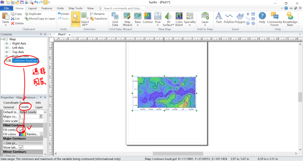Viewport: 303px width, 161px height.
Task: Toggle visibility of Top Axis
Action: pyautogui.click(x=7, y=52)
